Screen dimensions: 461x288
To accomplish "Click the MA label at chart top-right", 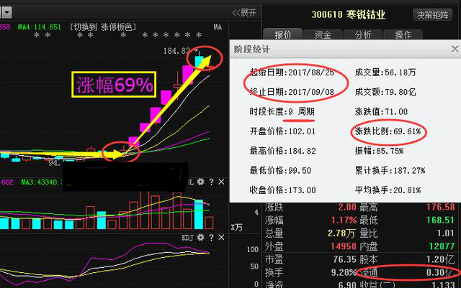I will [x=218, y=27].
